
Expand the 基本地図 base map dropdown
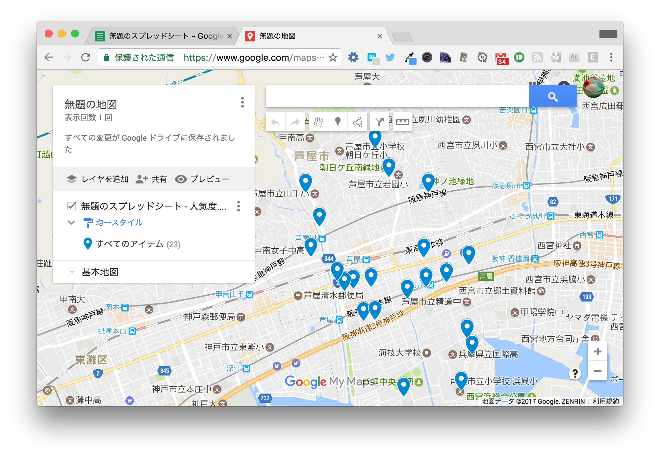72,272
